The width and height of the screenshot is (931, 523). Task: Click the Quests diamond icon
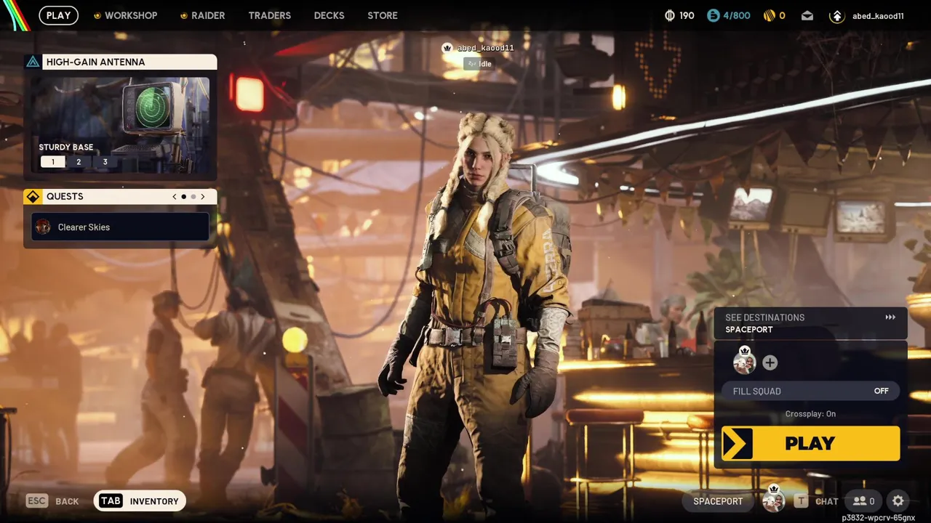tap(33, 197)
